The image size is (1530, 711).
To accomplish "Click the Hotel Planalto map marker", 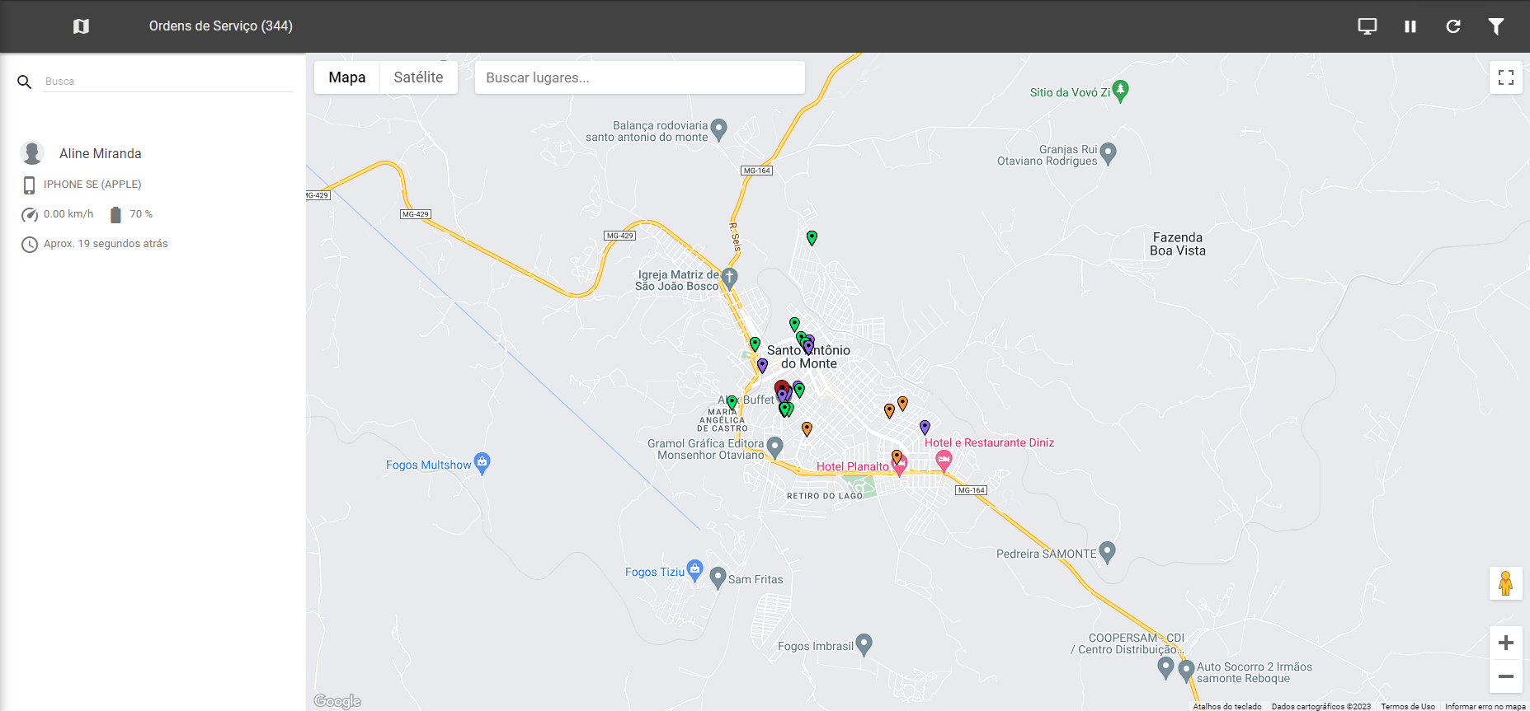I will pos(901,465).
